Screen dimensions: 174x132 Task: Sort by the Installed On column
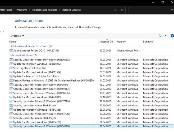(x=107, y=42)
